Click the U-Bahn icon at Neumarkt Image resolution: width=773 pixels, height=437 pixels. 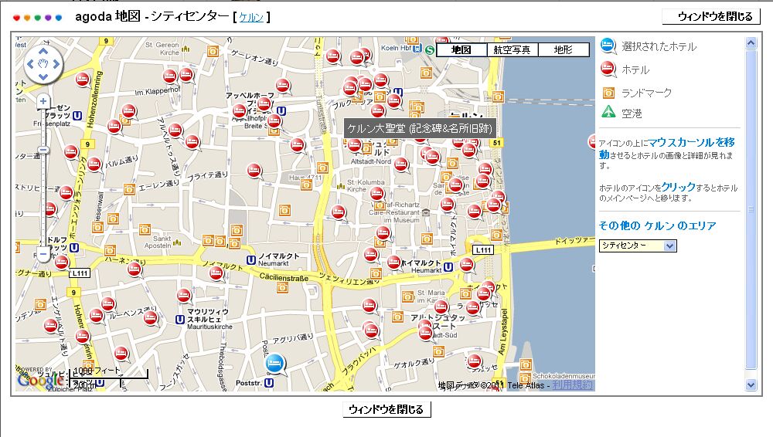[251, 260]
